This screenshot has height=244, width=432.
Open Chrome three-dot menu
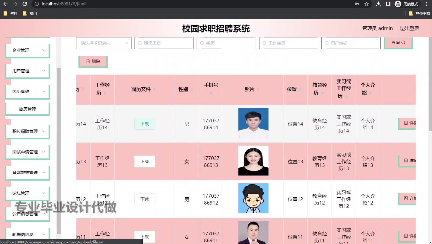tap(427, 4)
